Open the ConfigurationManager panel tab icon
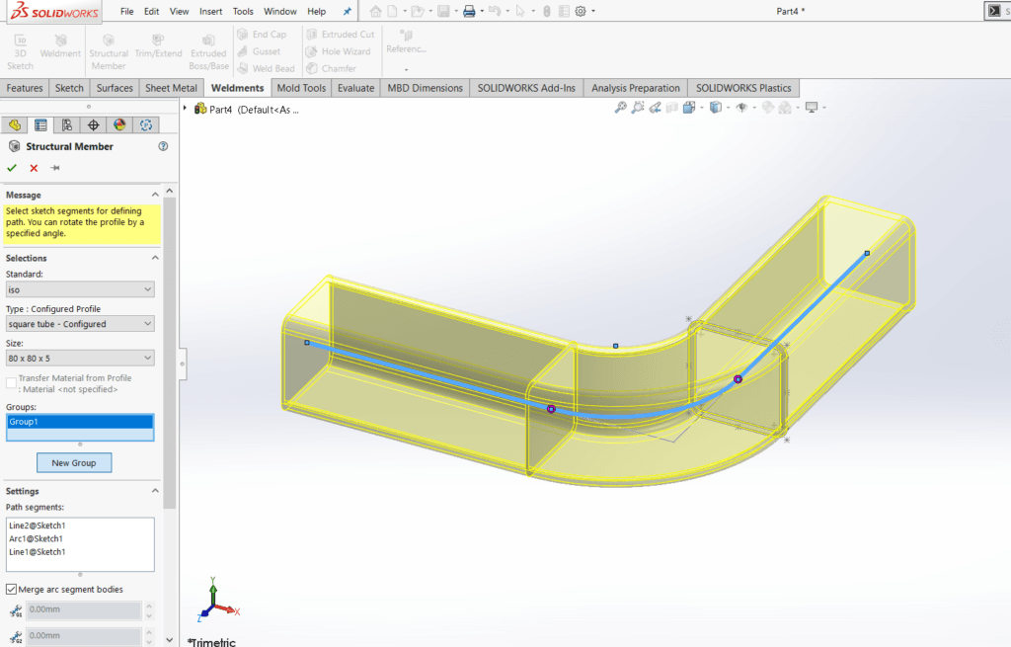Screen dimensions: 1011x647 click(x=66, y=124)
